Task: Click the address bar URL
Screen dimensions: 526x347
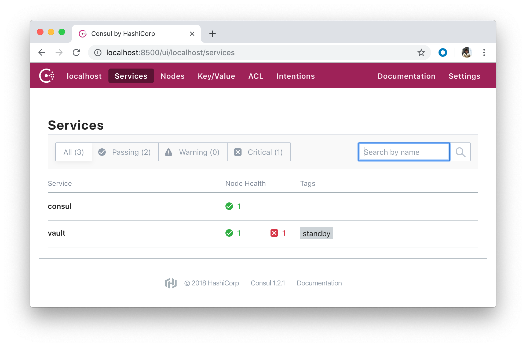Action: pos(170,52)
